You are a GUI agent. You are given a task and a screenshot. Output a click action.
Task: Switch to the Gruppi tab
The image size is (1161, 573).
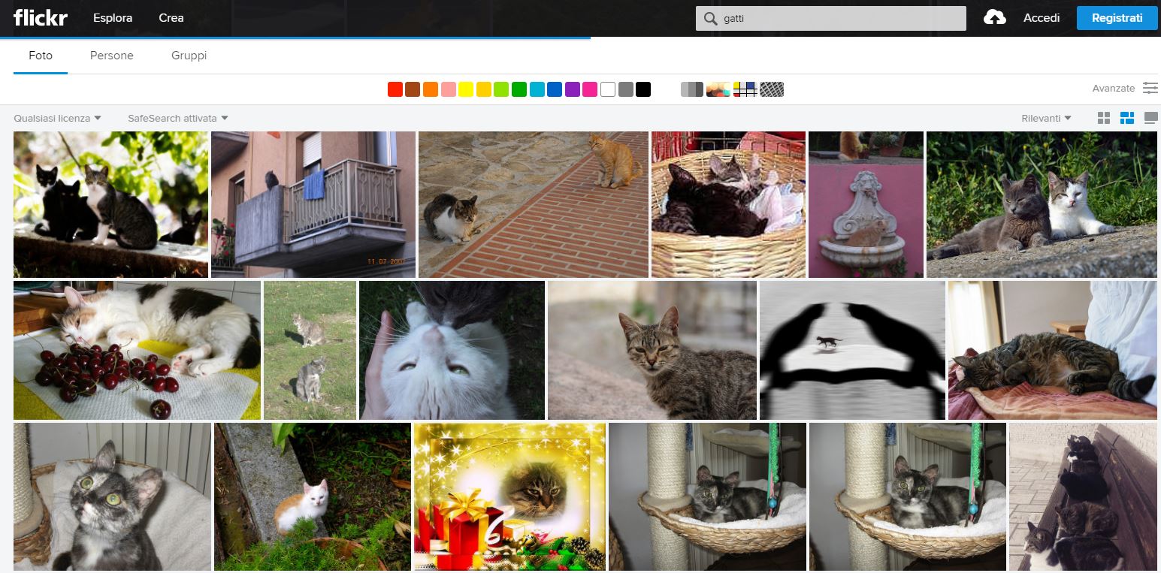pos(189,56)
